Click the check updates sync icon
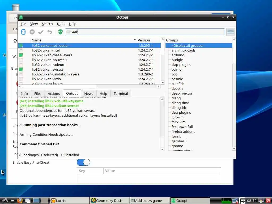The width and height of the screenshot is (272, 204). pyautogui.click(x=23, y=32)
